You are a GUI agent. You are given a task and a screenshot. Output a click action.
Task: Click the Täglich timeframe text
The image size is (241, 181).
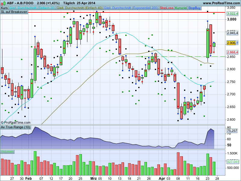tap(69, 3)
